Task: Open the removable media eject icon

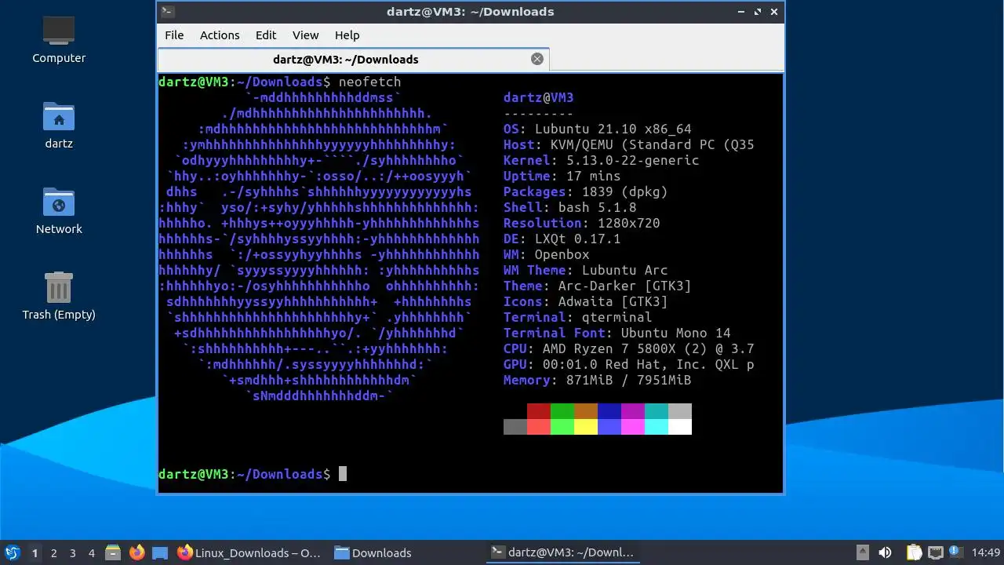Action: point(862,552)
